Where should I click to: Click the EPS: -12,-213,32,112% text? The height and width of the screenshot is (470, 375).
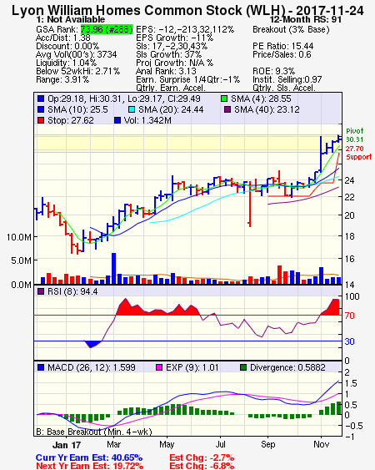click(185, 29)
